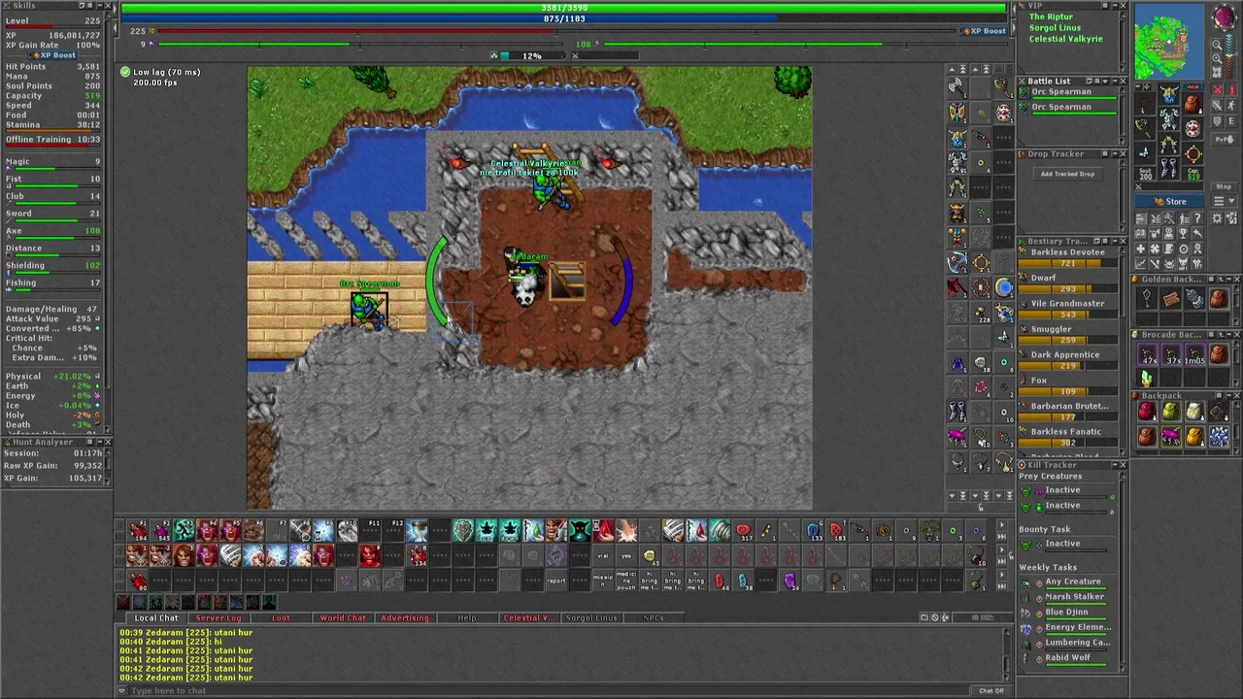Image resolution: width=1243 pixels, height=699 pixels.
Task: Click the Vile Grandmaster bestiary entry
Action: coord(1068,308)
